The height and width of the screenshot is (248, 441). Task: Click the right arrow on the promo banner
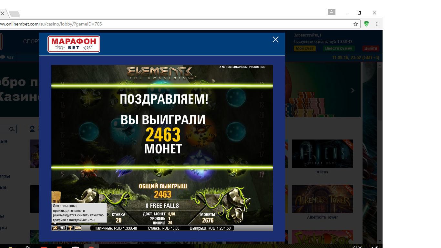click(x=353, y=90)
